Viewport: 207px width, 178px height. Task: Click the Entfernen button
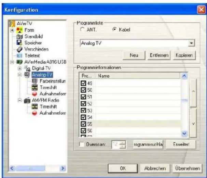tap(159, 55)
